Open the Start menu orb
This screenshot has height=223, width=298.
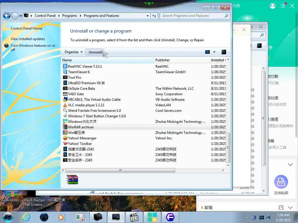(8, 217)
